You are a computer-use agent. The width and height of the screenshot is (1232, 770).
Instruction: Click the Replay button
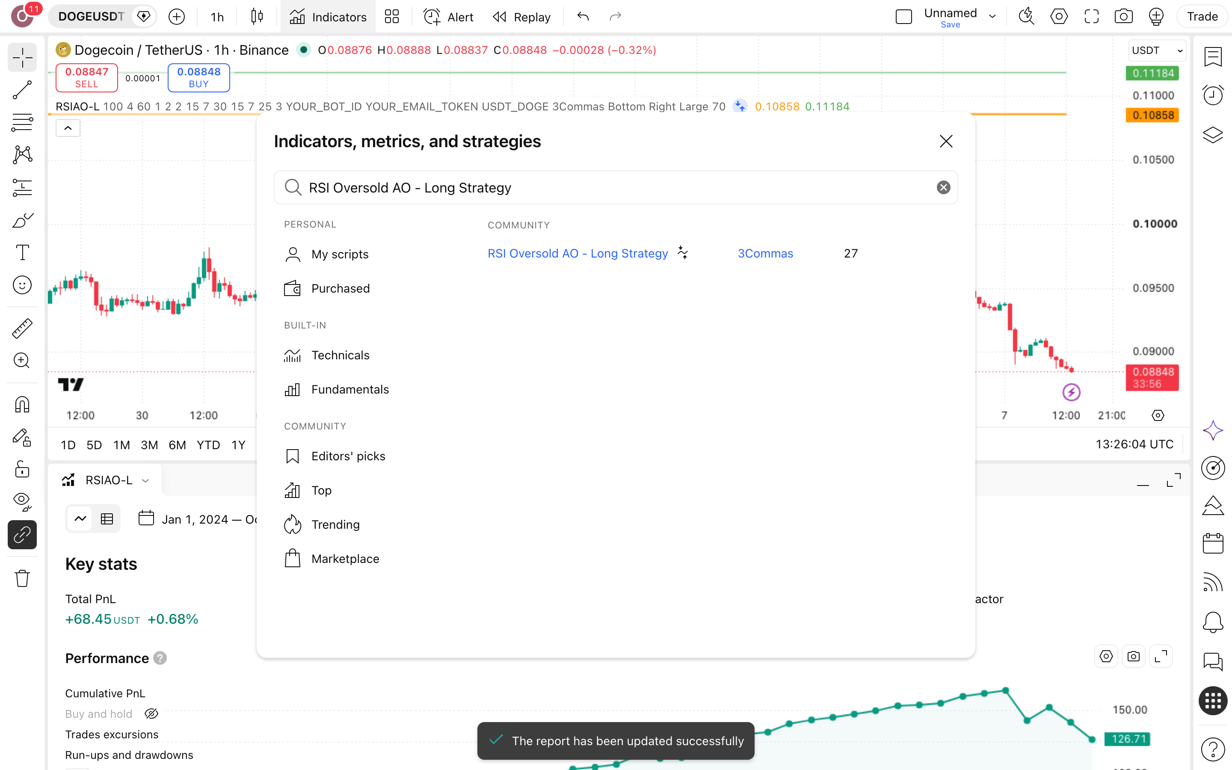click(522, 17)
